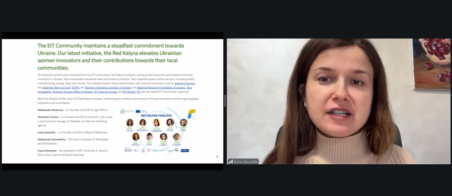
Task: Open Women's Business Chamber of Ukraine link
Action: coord(108,87)
